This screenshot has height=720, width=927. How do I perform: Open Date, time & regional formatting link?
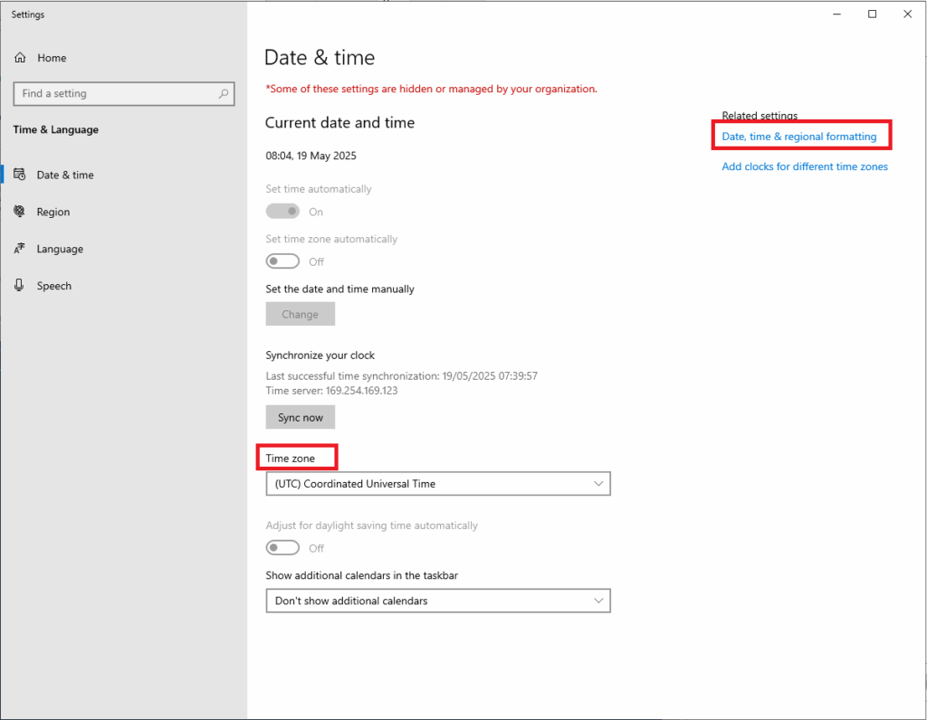pyautogui.click(x=798, y=137)
